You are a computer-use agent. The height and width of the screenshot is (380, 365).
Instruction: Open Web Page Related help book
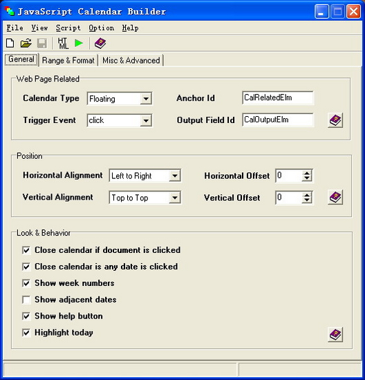335,120
